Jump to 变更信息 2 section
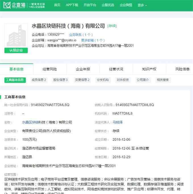The image size is (193, 194). point(82,80)
